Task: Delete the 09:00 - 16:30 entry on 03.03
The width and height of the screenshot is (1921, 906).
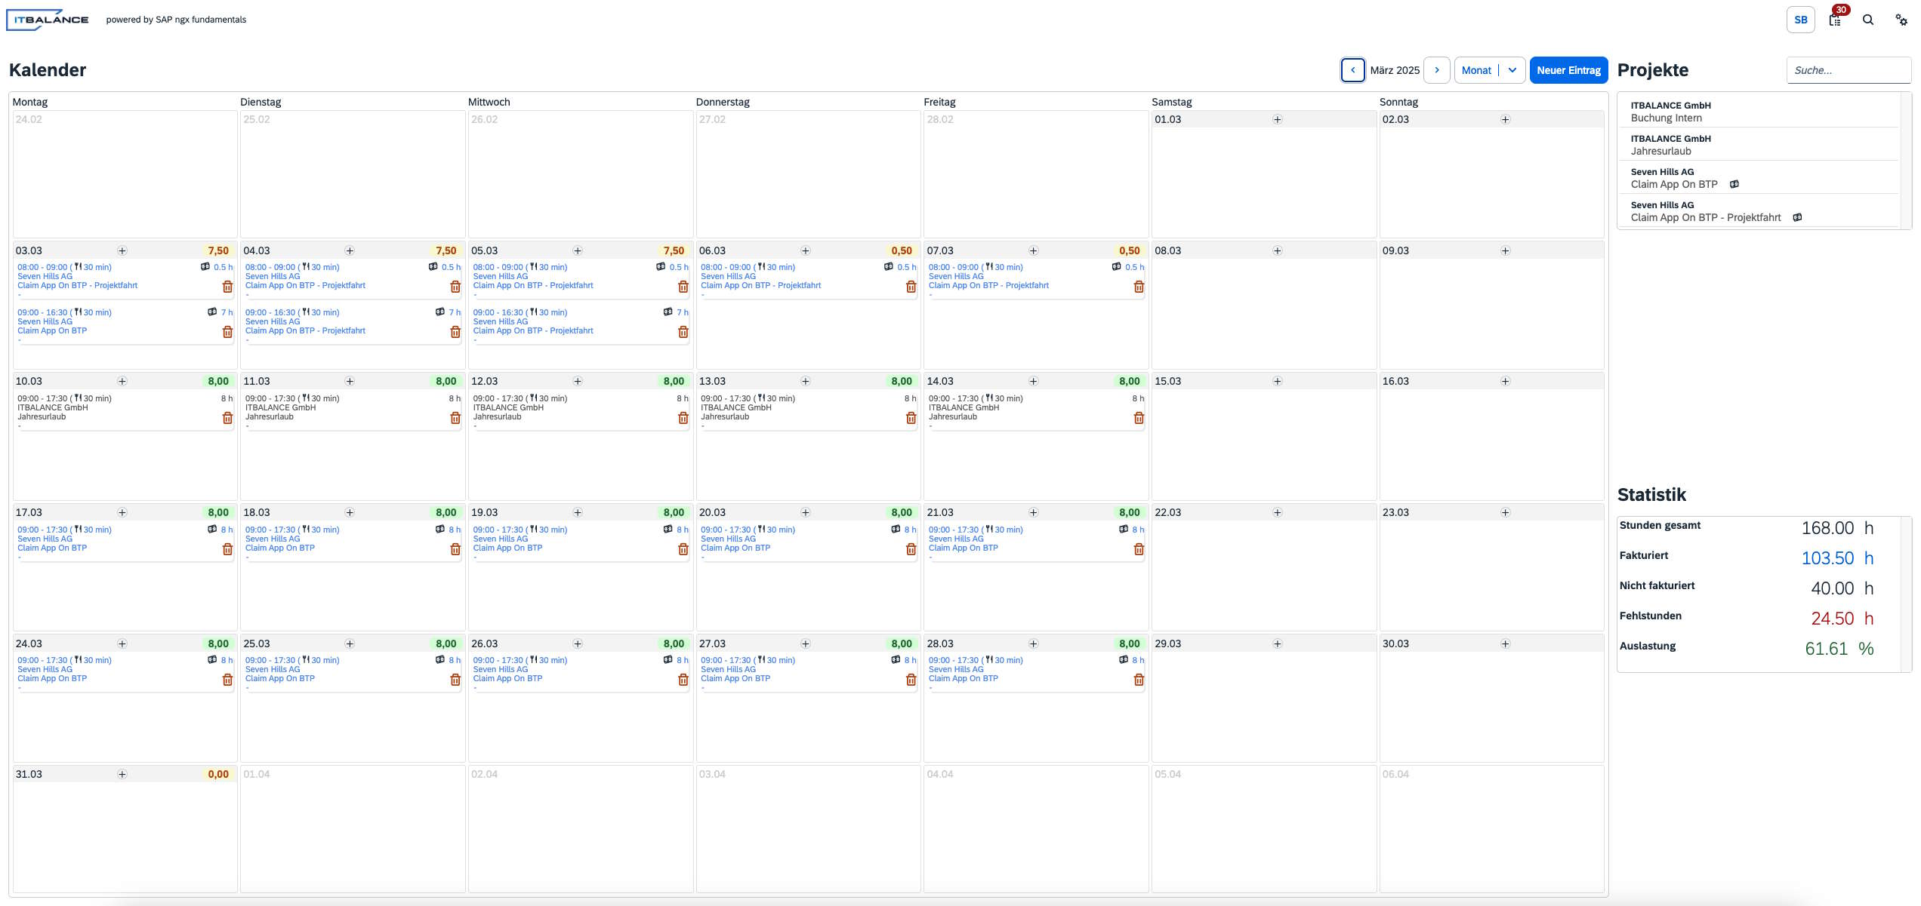Action: click(x=227, y=332)
